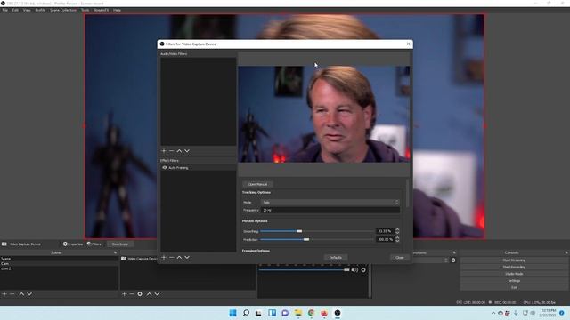Remove the selected effect filter
Image resolution: width=570 pixels, height=320 pixels.
pos(171,257)
